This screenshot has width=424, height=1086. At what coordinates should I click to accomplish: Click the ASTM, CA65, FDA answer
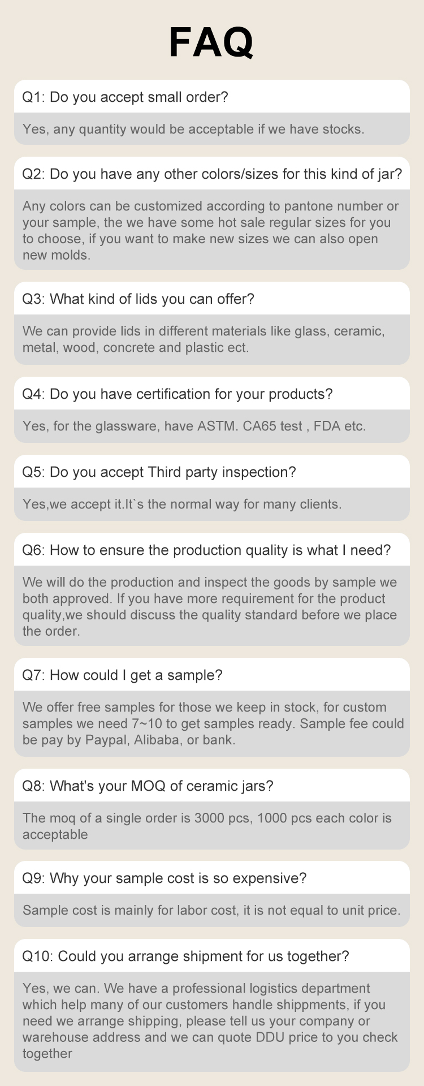point(194,426)
